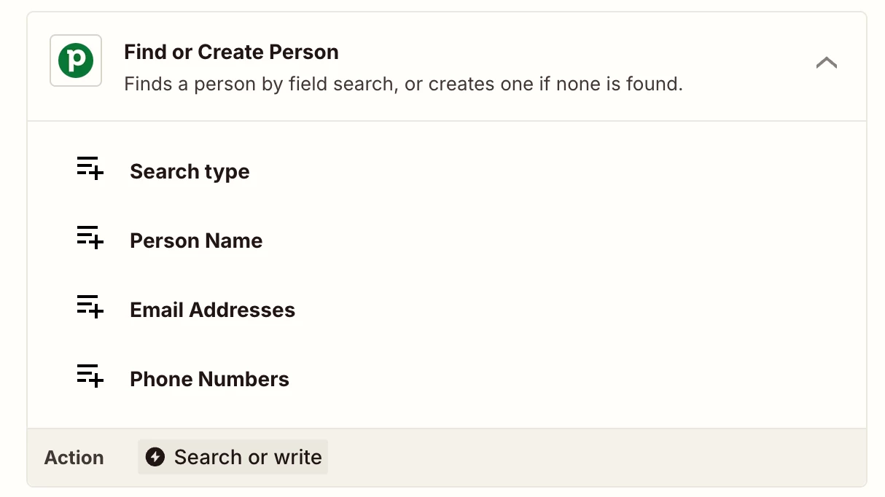Select the Email Addresses field label
Image resolution: width=885 pixels, height=497 pixels.
212,310
